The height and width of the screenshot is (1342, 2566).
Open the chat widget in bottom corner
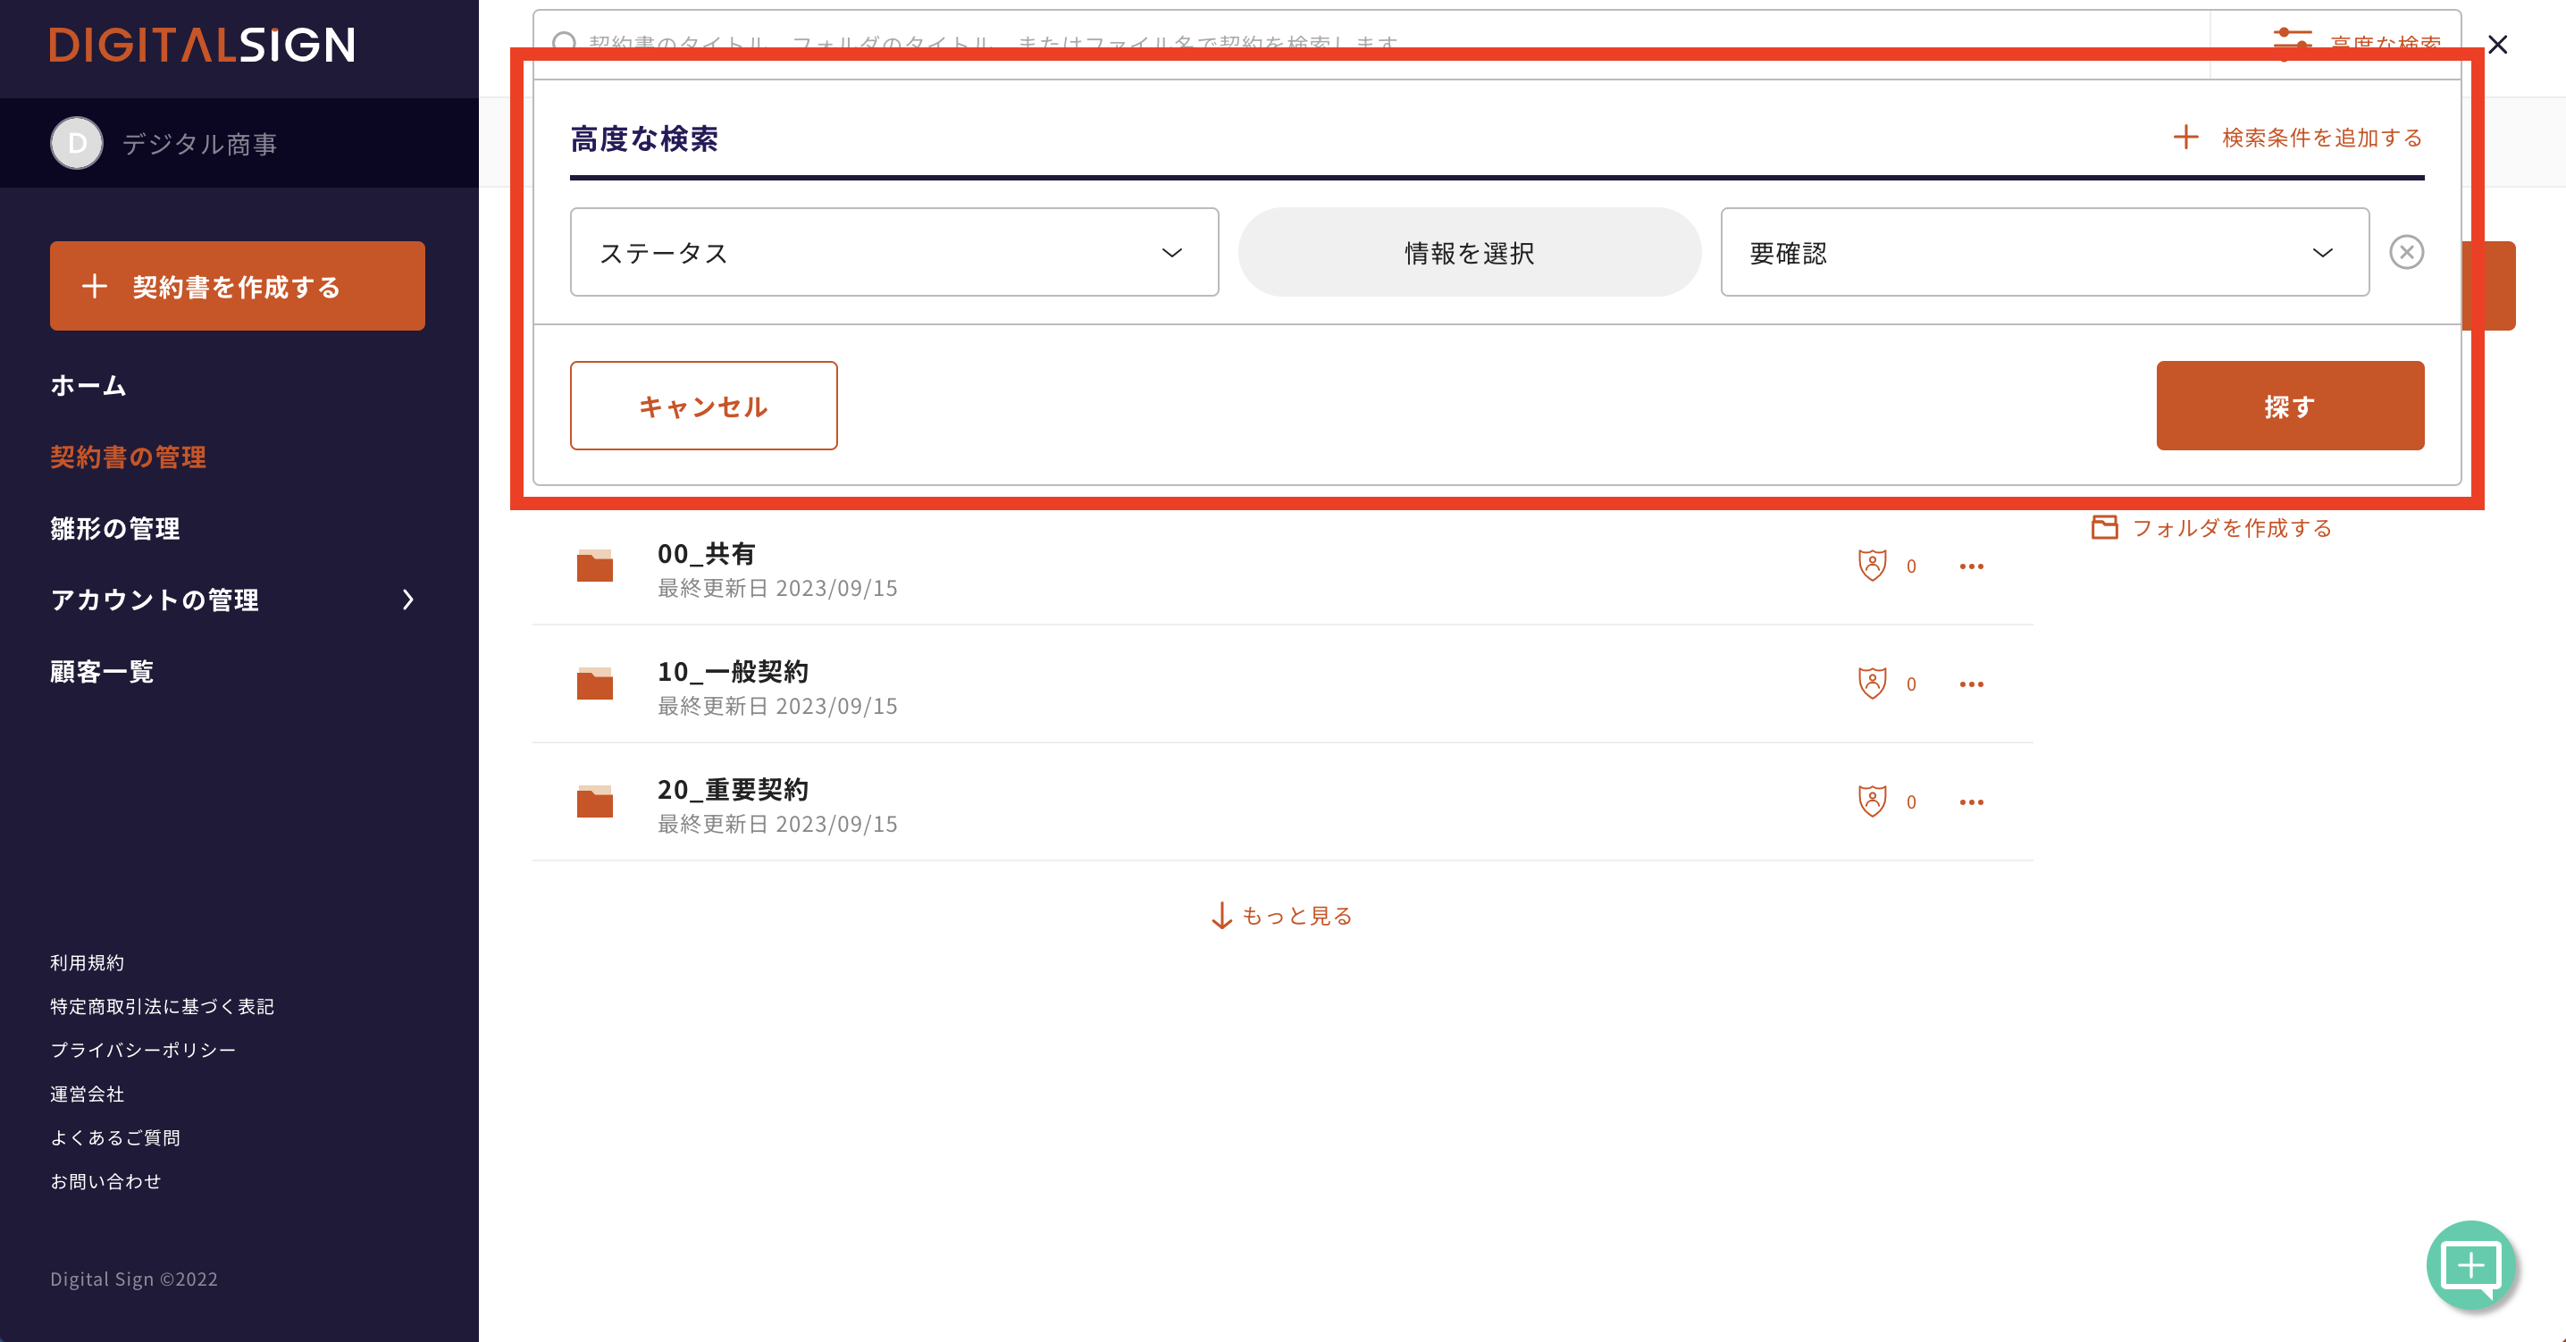coord(2470,1265)
